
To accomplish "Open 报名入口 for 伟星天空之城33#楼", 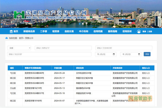I will (146, 83).
